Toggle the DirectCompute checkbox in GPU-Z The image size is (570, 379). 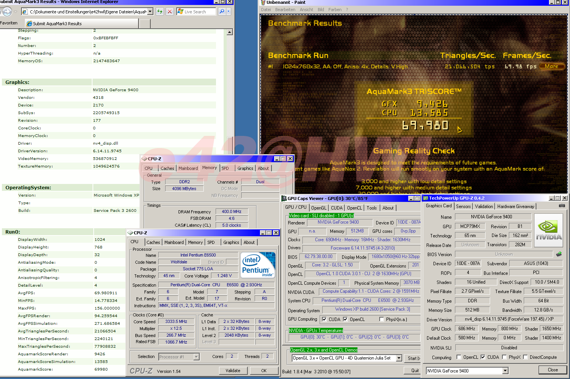click(525, 357)
